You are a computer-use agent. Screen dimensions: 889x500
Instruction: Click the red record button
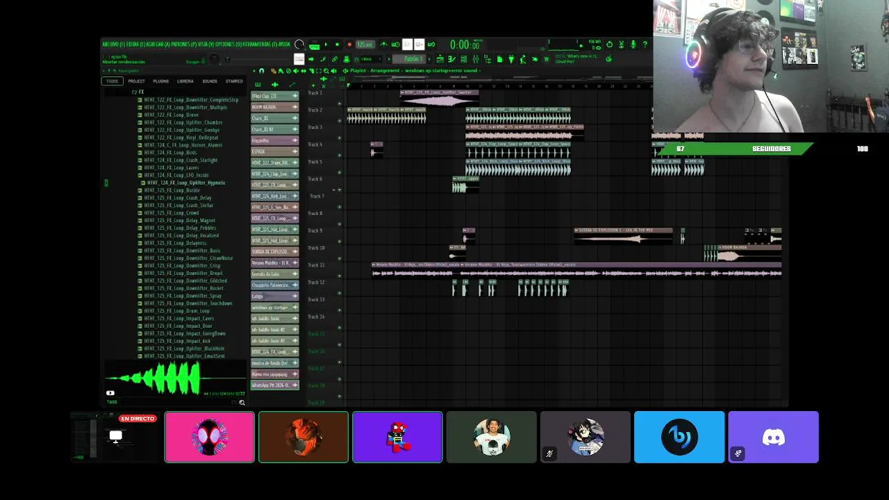[349, 44]
